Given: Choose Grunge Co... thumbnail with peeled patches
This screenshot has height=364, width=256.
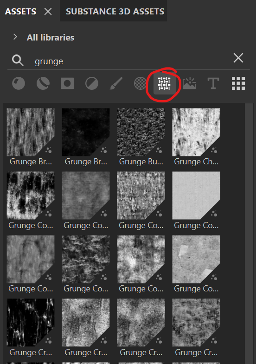Looking at the screenshot, I should [x=196, y=259].
